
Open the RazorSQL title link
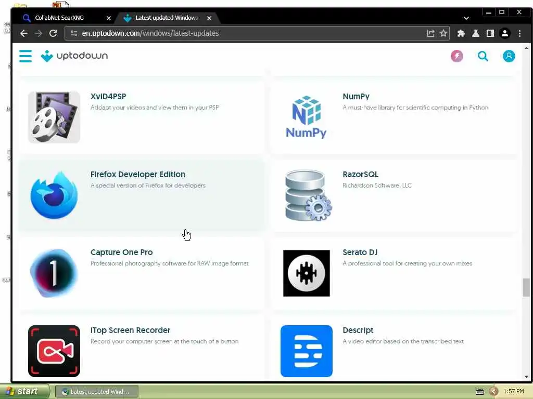coord(360,175)
